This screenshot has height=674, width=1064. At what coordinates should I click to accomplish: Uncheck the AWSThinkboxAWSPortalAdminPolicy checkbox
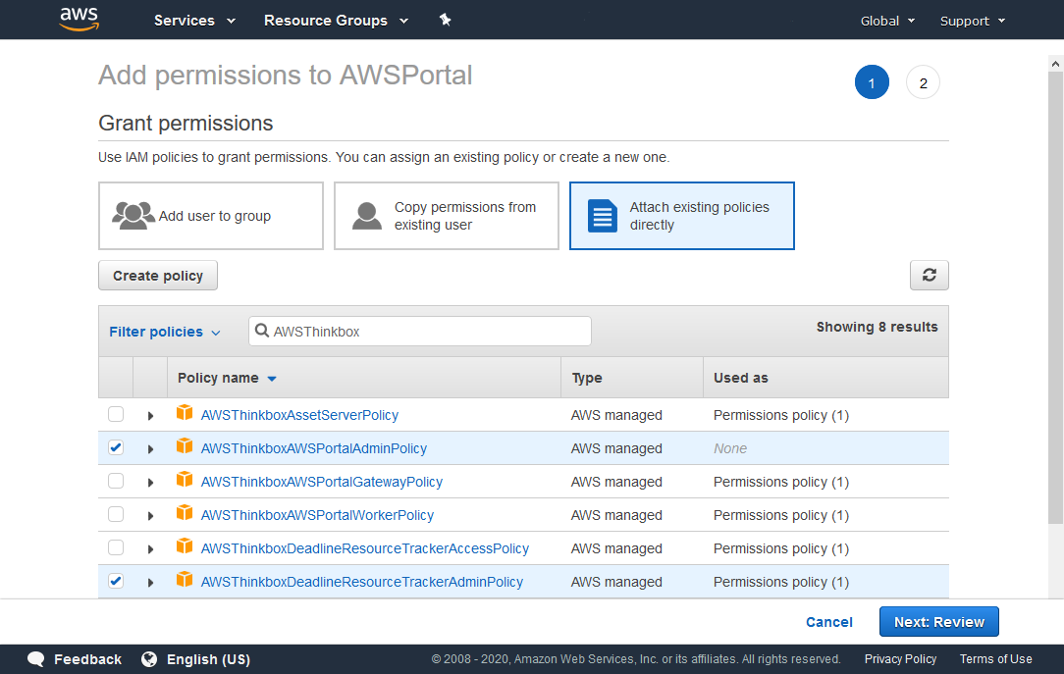coord(116,448)
